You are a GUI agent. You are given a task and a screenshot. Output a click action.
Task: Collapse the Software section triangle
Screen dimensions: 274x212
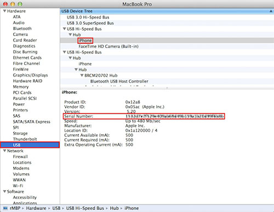point(5,191)
